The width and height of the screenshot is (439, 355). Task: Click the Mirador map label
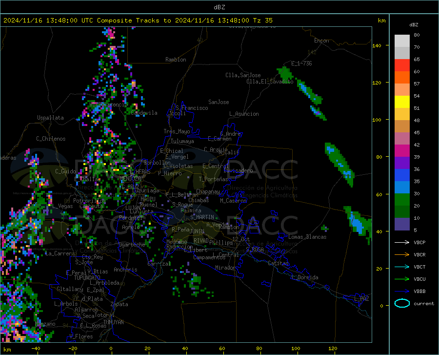tap(225, 268)
